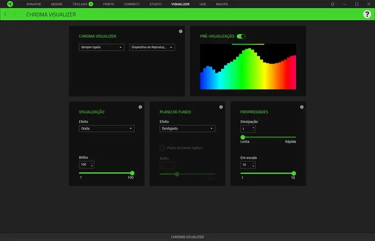375x241 pixels.
Task: Go back with the left arrow
Action: click(x=5, y=14)
